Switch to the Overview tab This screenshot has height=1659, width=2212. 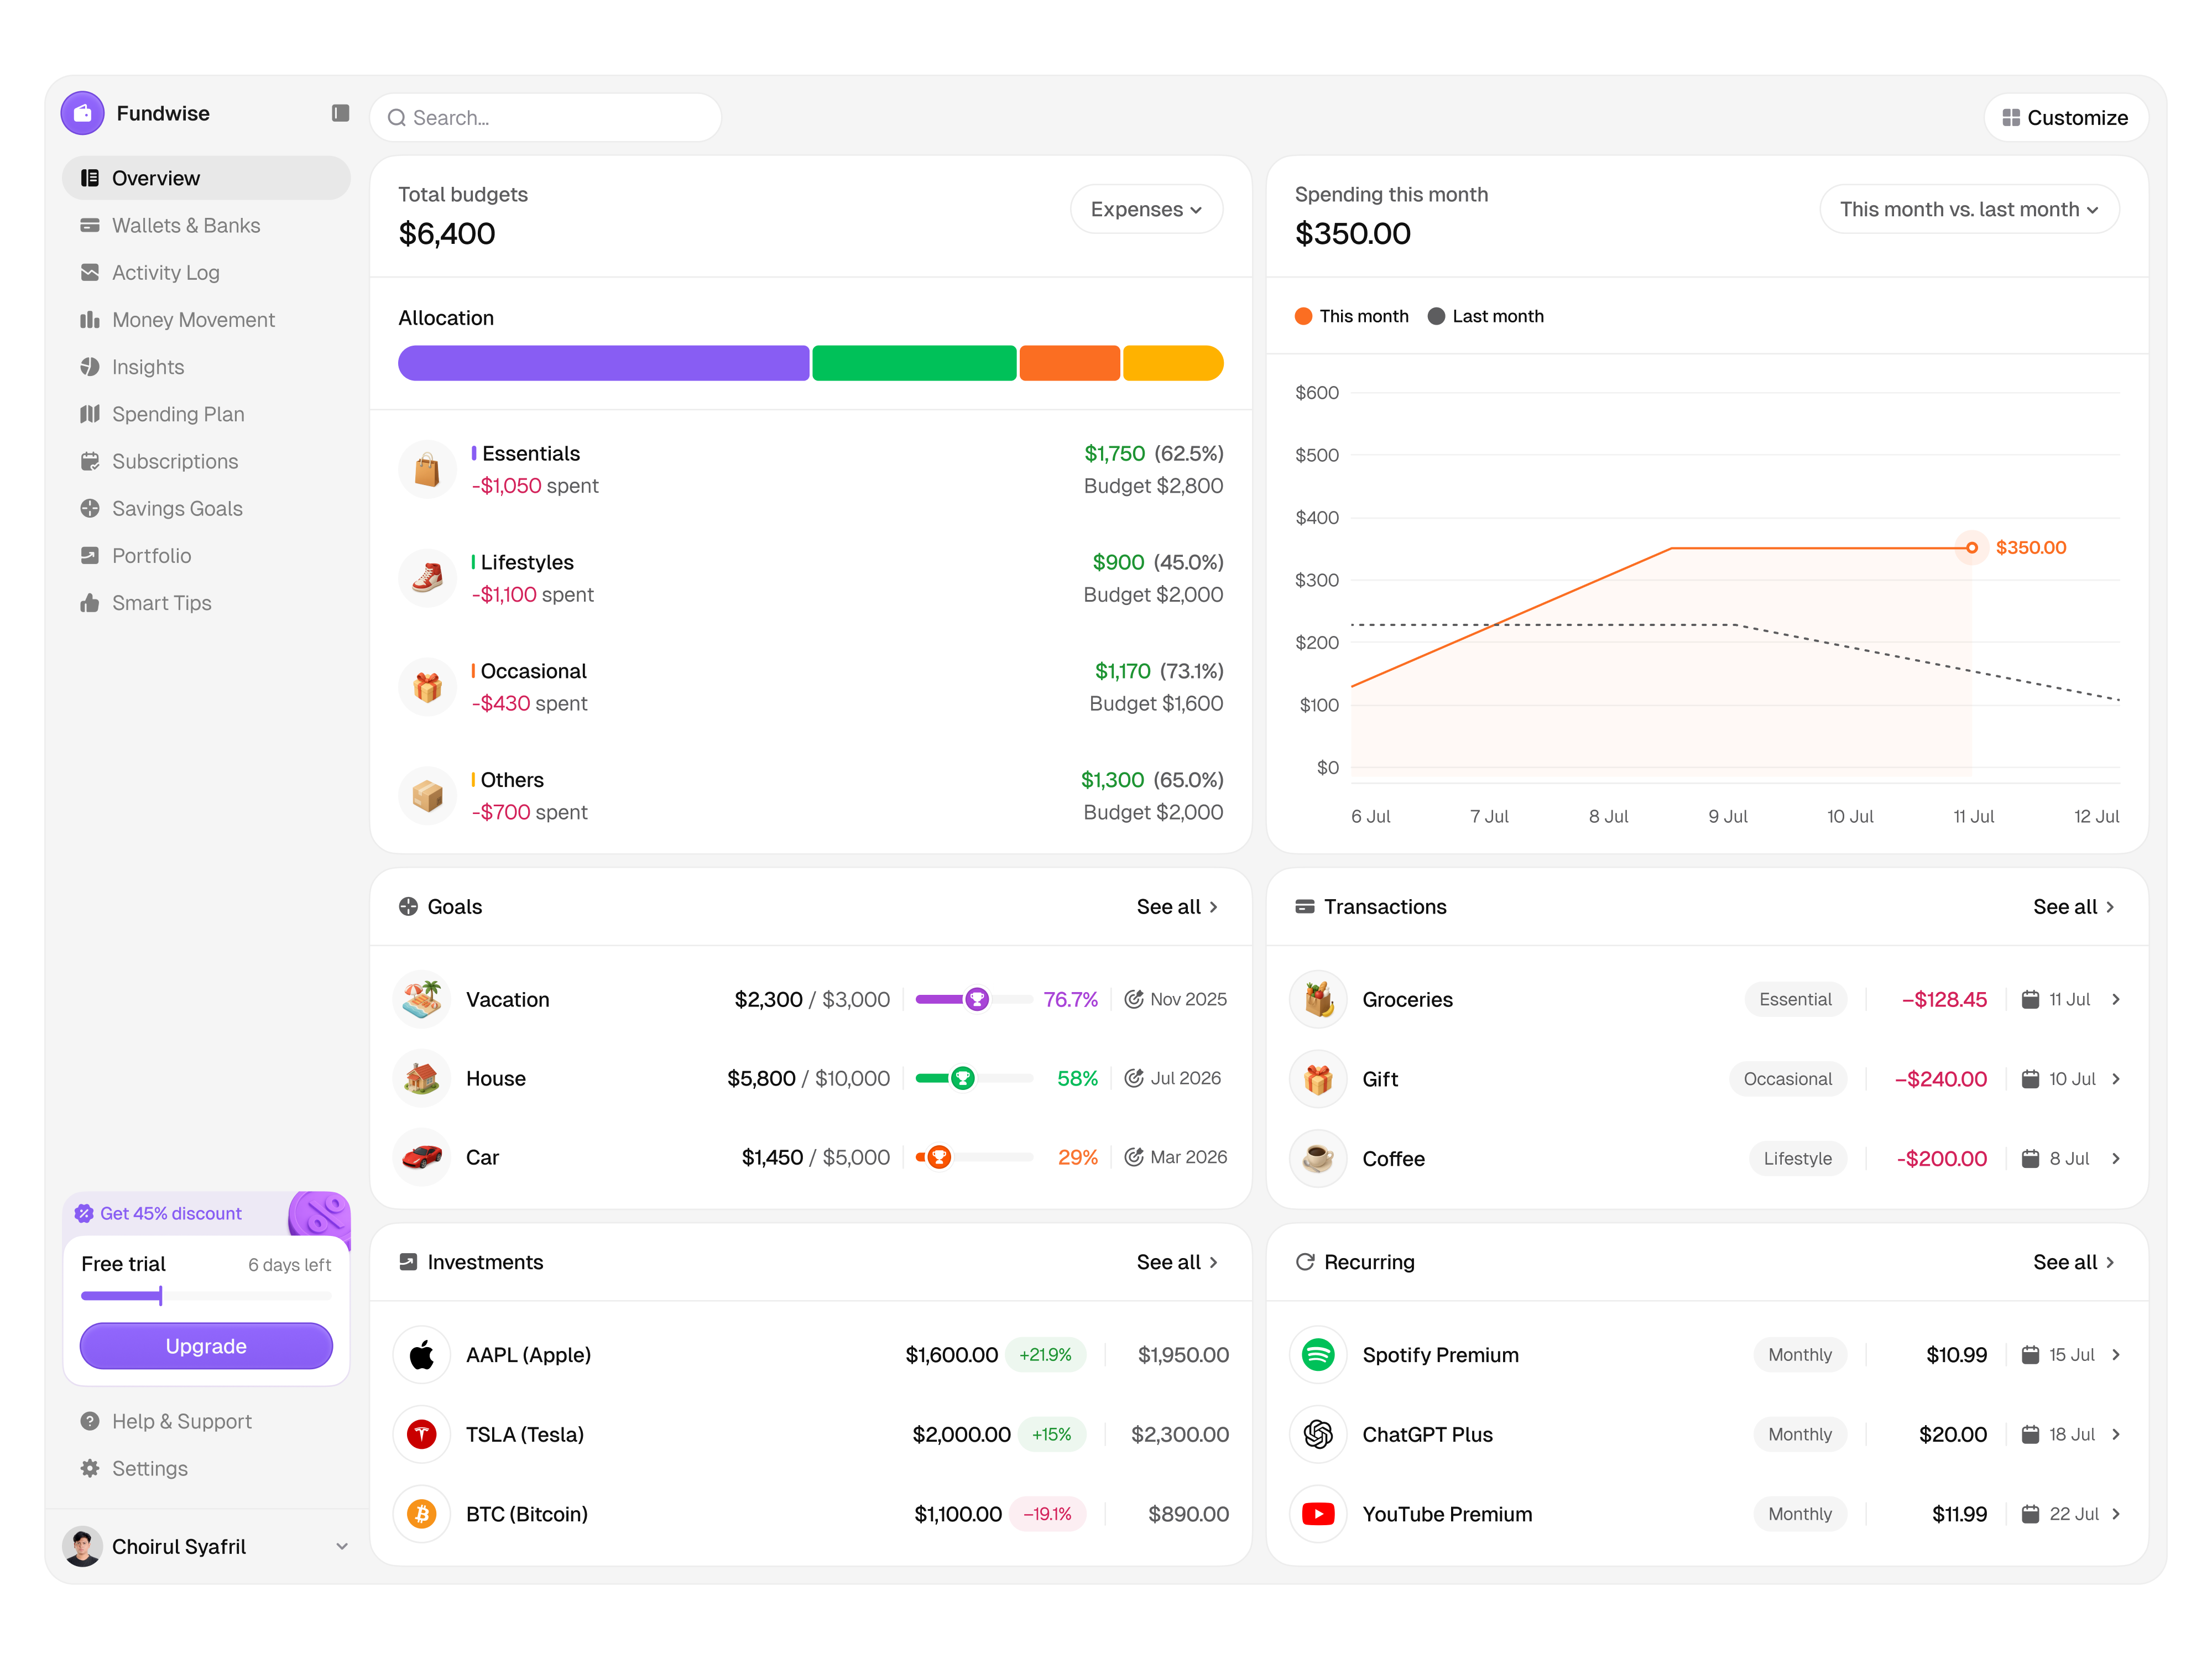155,177
